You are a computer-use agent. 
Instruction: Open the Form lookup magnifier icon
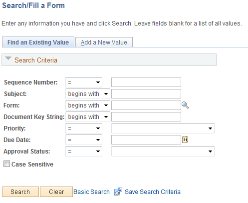[x=185, y=105]
